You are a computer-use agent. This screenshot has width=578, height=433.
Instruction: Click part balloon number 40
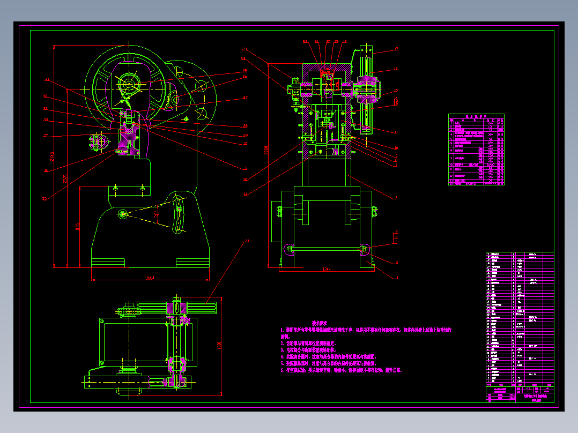(46, 96)
